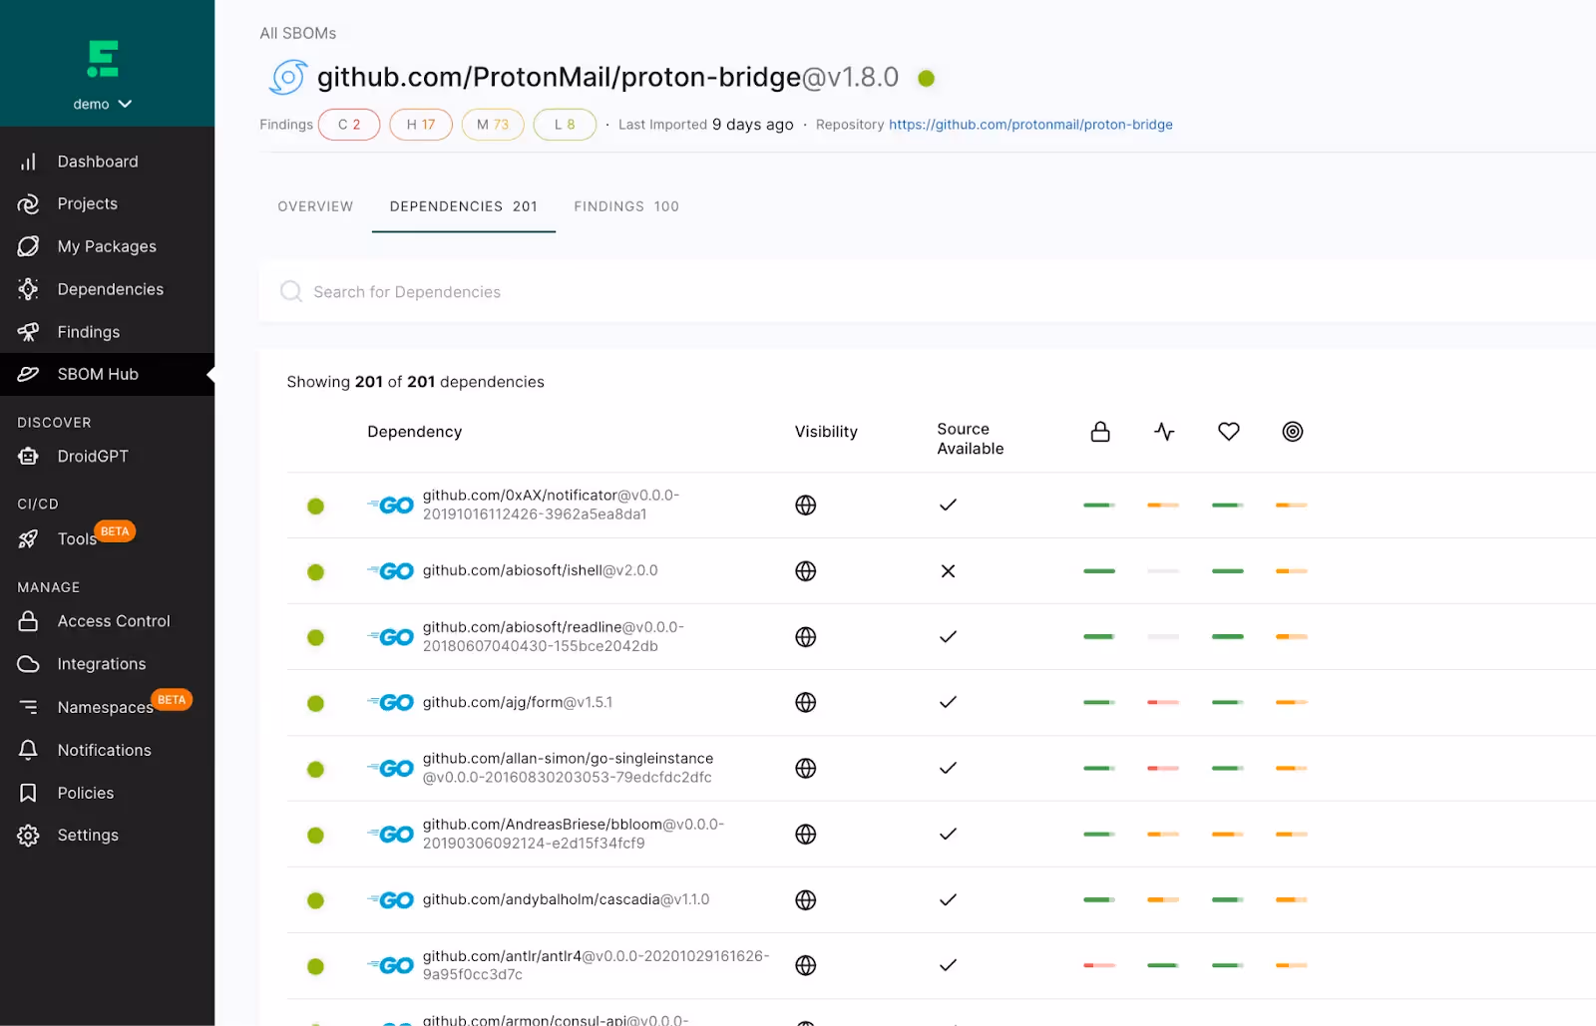The width and height of the screenshot is (1596, 1026).
Task: Click the medium M 73 findings badge
Action: click(x=493, y=125)
